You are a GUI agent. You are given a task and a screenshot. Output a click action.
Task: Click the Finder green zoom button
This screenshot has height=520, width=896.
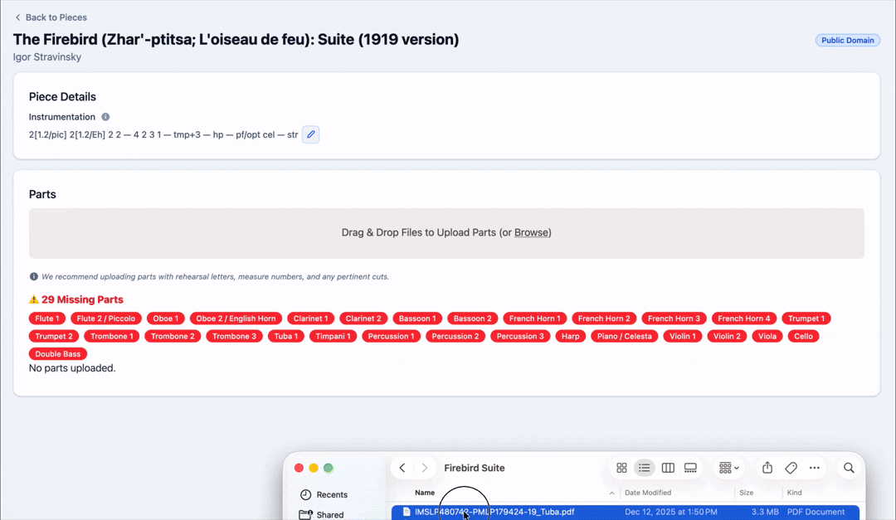[328, 468]
